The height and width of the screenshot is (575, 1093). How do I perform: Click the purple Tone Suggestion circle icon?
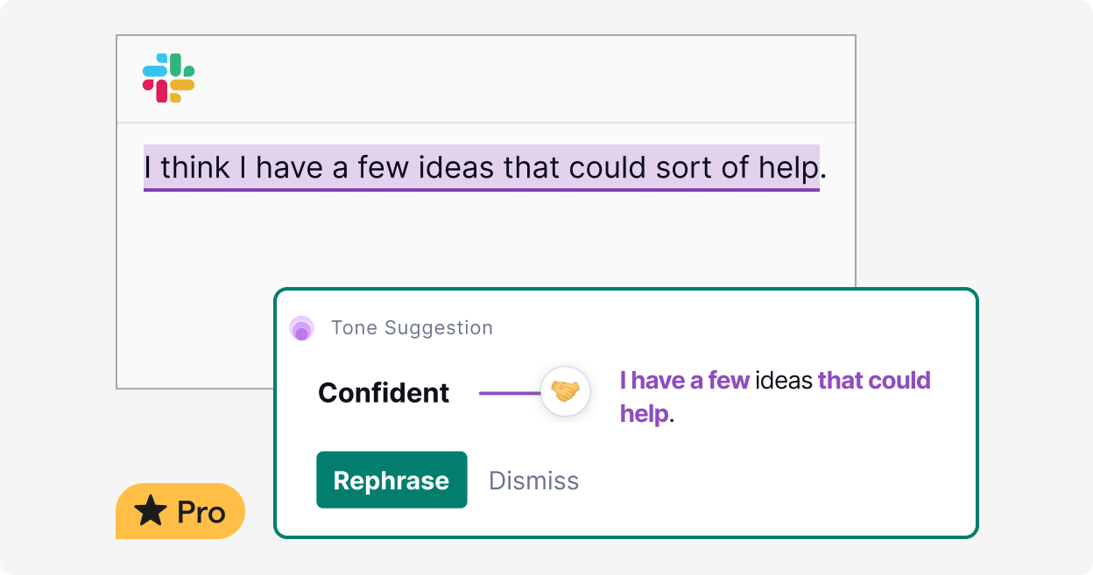pyautogui.click(x=300, y=329)
